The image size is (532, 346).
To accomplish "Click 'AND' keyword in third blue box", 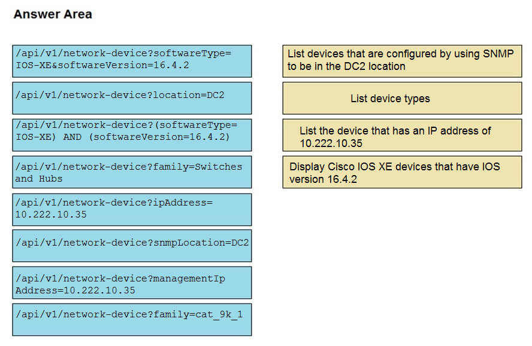I will (72, 137).
